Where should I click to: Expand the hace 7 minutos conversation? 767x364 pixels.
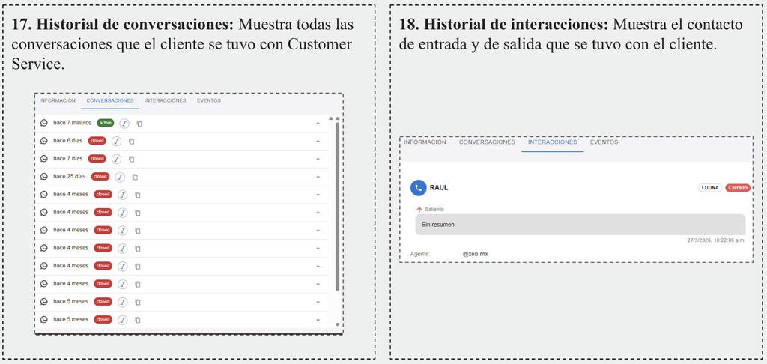click(x=318, y=123)
